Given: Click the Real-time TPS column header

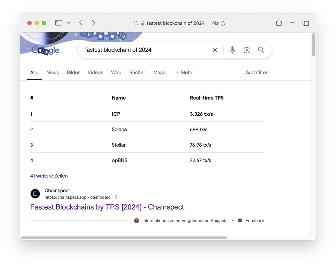Looking at the screenshot, I should click(207, 98).
